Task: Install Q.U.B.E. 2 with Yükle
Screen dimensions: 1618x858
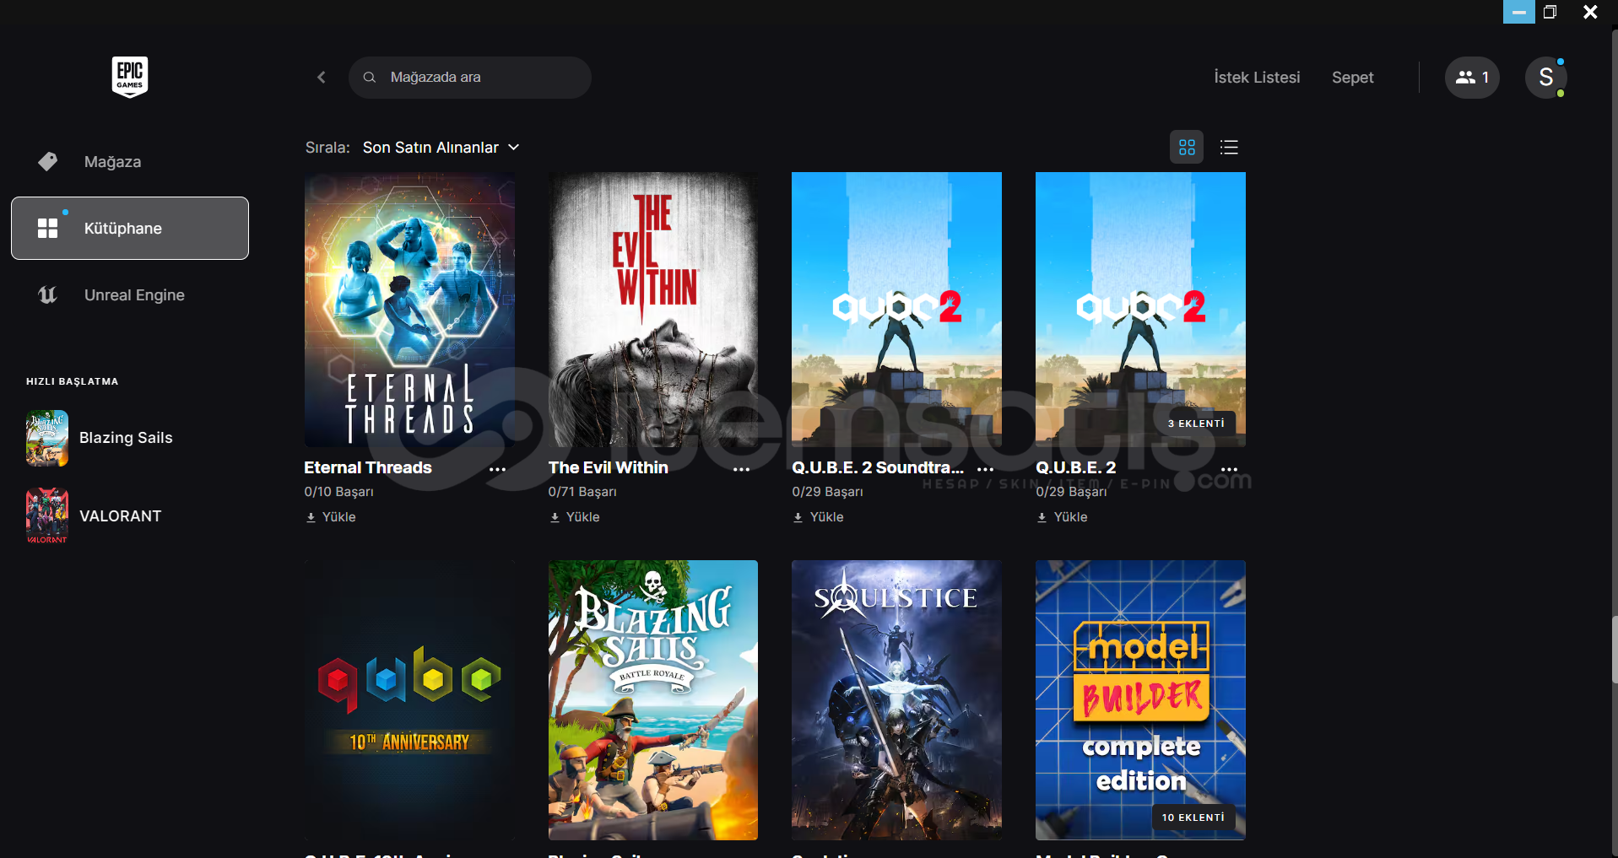Action: (1062, 517)
